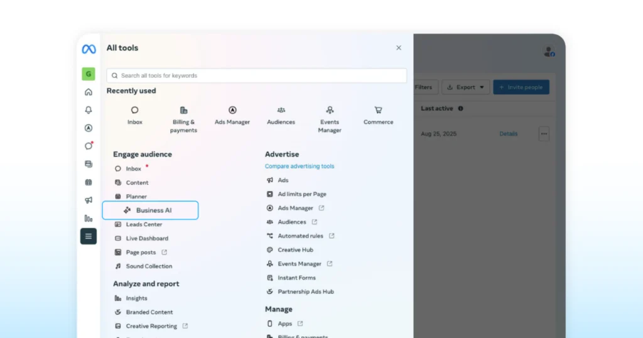
Task: Click the Filters button
Action: coord(425,87)
